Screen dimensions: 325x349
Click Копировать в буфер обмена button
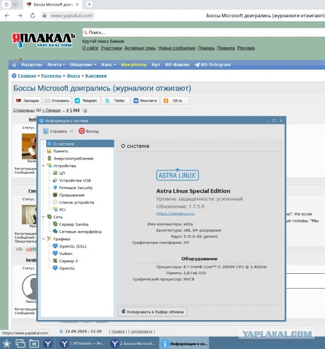coord(152,312)
